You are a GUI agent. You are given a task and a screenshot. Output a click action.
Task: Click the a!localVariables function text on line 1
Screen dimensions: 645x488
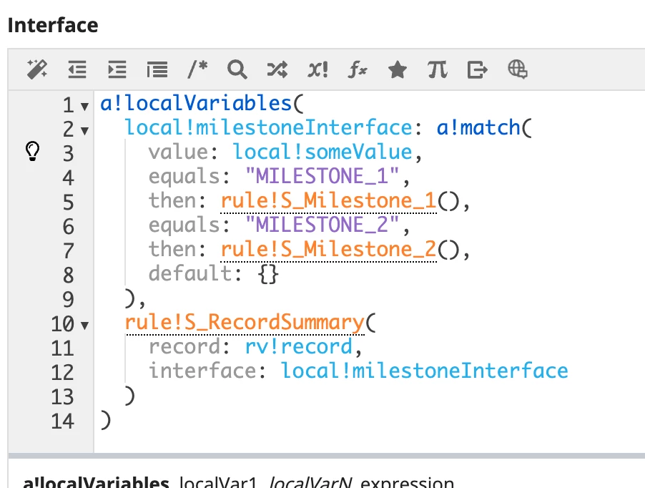point(196,103)
